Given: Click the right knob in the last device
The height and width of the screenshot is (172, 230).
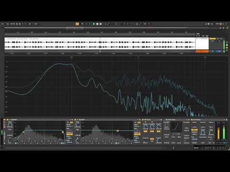Looking at the screenshot, I should [211, 132].
